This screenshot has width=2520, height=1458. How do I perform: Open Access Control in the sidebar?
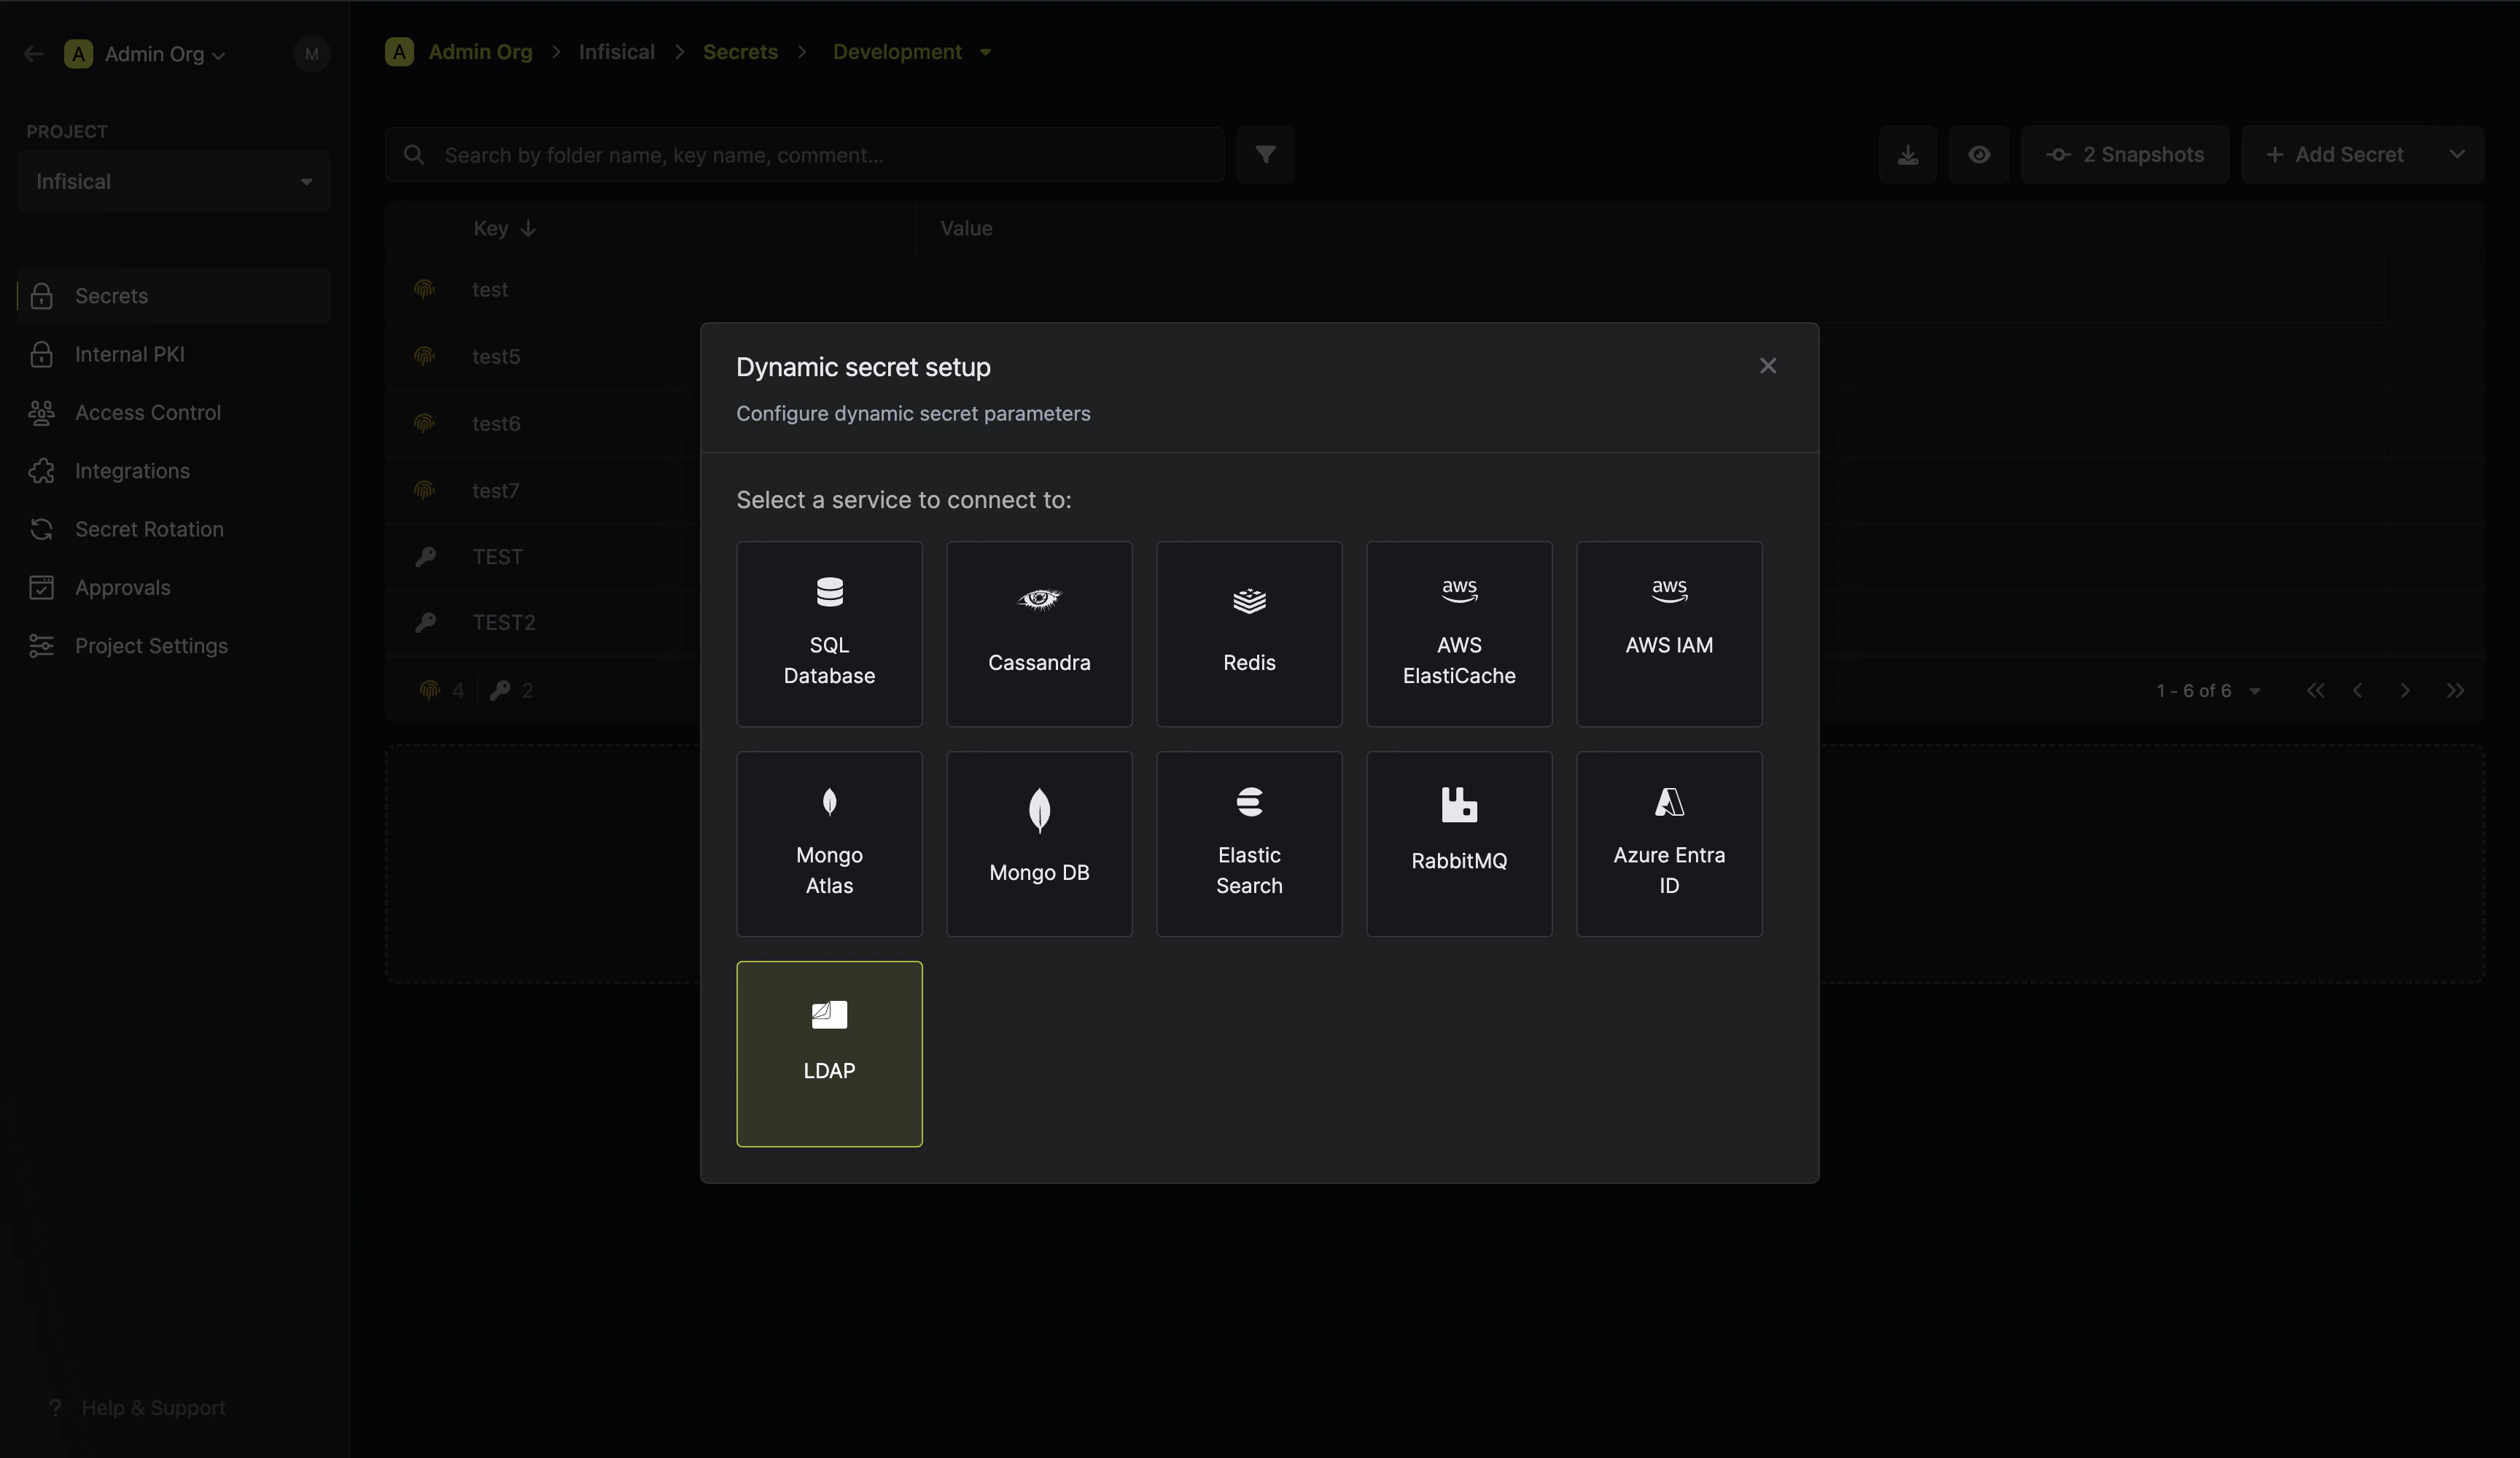pyautogui.click(x=174, y=413)
